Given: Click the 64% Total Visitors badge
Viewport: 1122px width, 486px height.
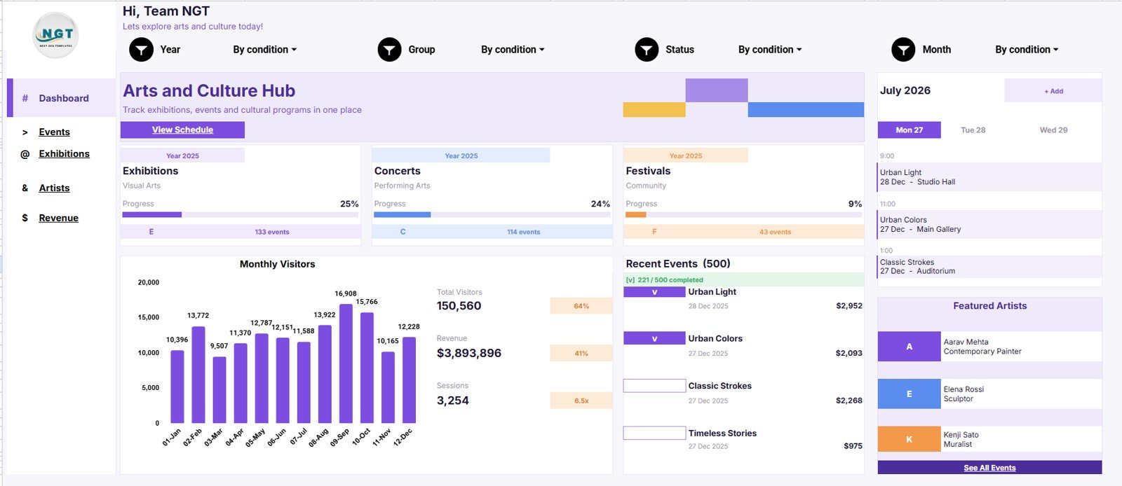Looking at the screenshot, I should coord(581,306).
